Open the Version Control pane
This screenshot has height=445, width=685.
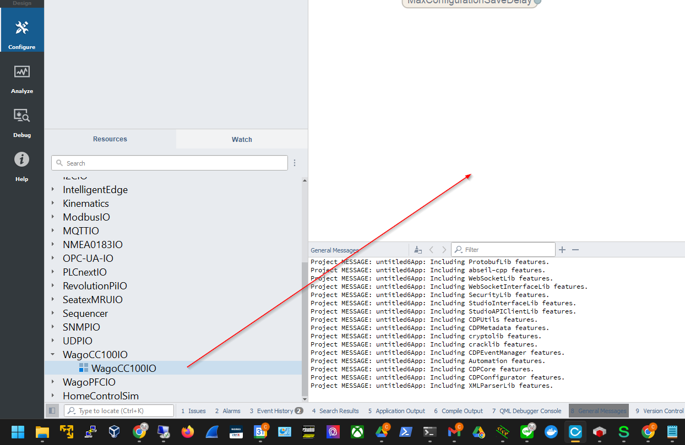coord(659,411)
